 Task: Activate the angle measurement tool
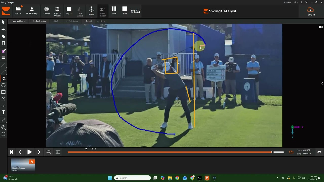click(4, 106)
